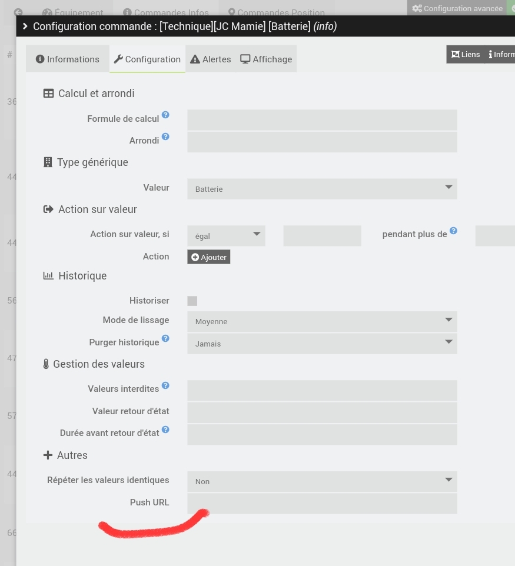This screenshot has height=566, width=515.
Task: Open the Affichage tab
Action: (x=266, y=58)
